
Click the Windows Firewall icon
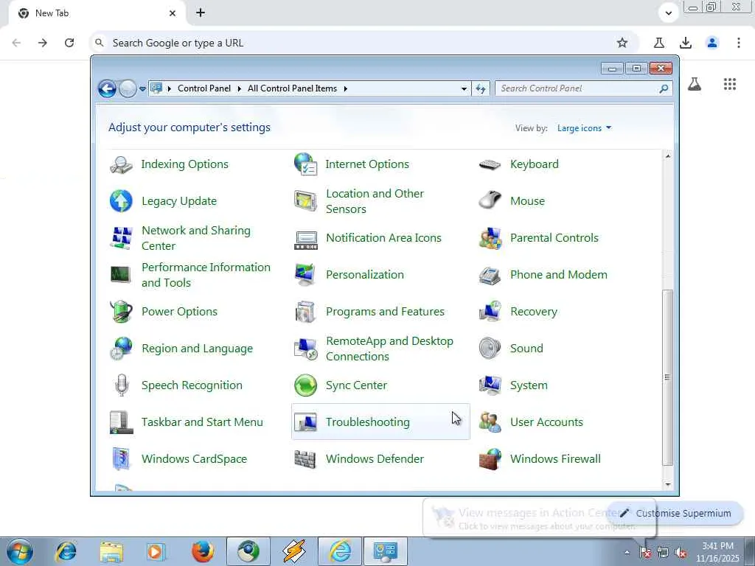pos(490,459)
